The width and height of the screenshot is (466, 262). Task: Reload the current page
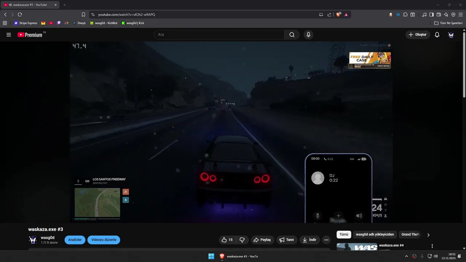[20, 15]
